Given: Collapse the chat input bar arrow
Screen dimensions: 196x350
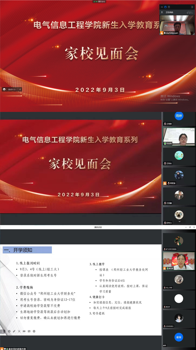Looking at the screenshot, I should point(20,90).
